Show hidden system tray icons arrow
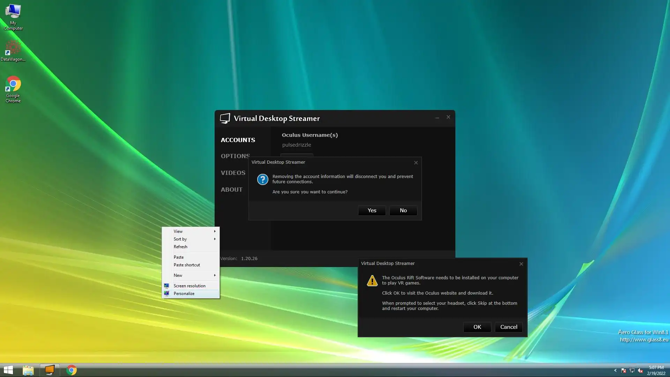The width and height of the screenshot is (670, 377). point(615,370)
